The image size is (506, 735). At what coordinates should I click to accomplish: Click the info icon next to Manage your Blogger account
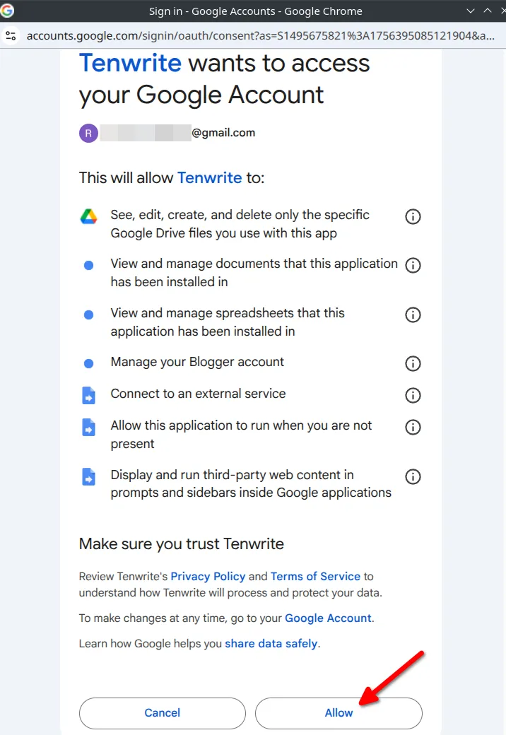click(x=413, y=363)
